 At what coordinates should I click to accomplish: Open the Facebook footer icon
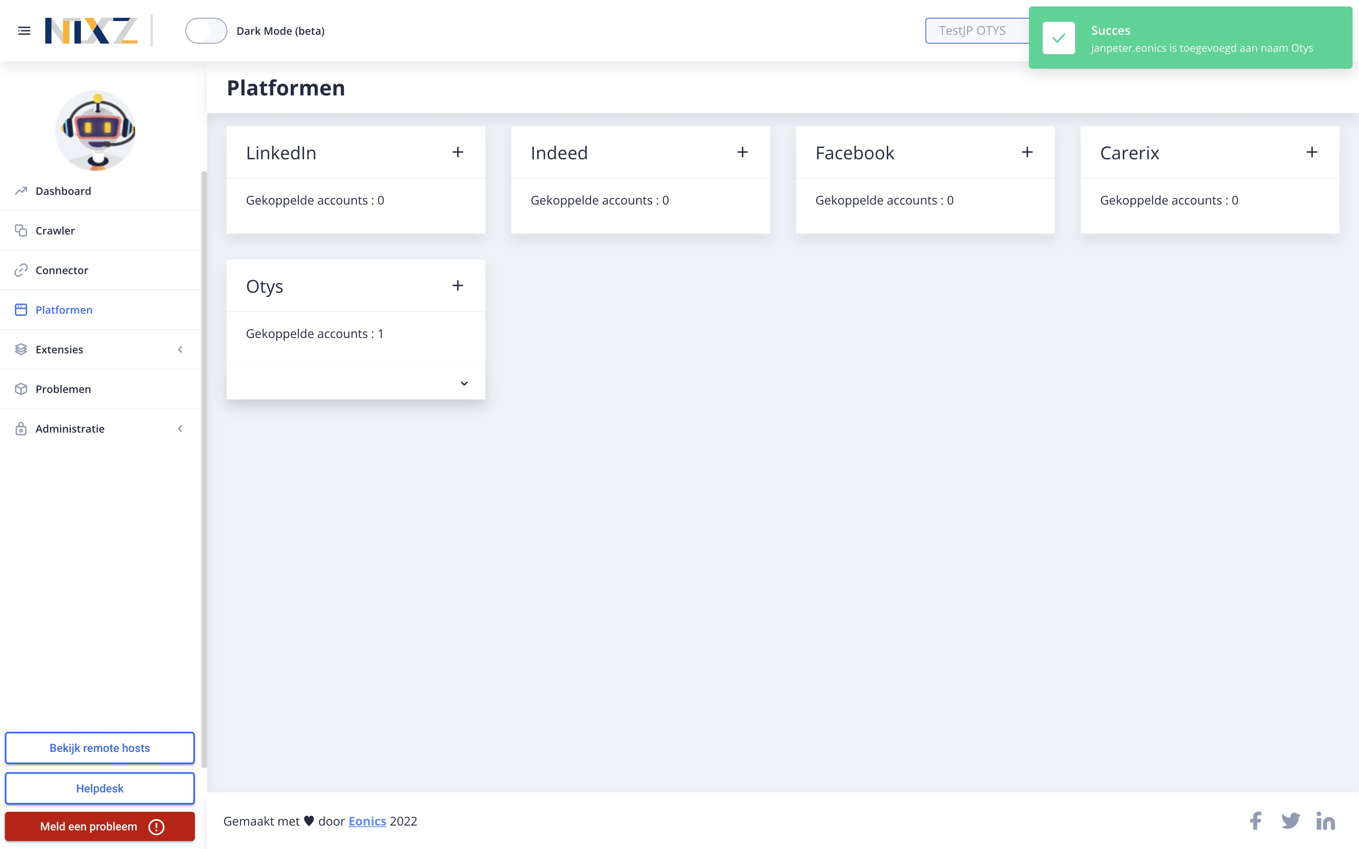click(x=1256, y=821)
